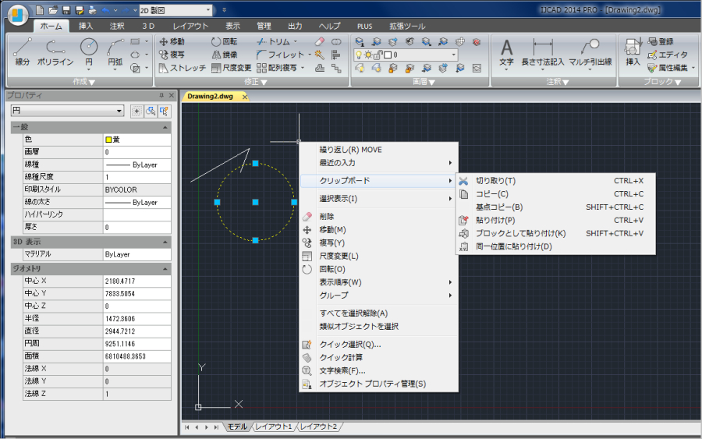This screenshot has width=702, height=439.
Task: Click the 鏡像 mirror tool
Action: tap(225, 55)
